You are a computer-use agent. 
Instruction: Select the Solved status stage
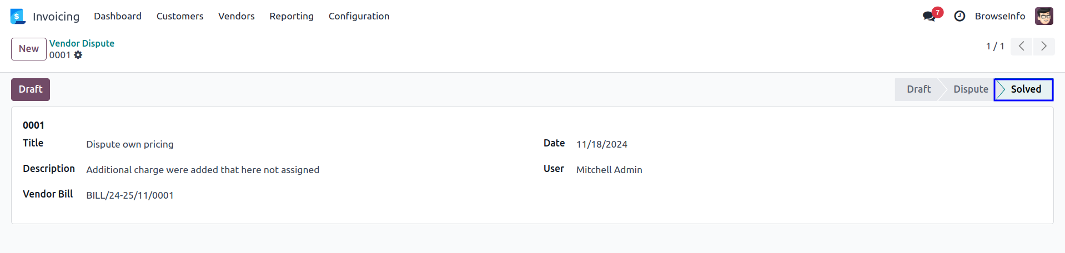[x=1025, y=89]
